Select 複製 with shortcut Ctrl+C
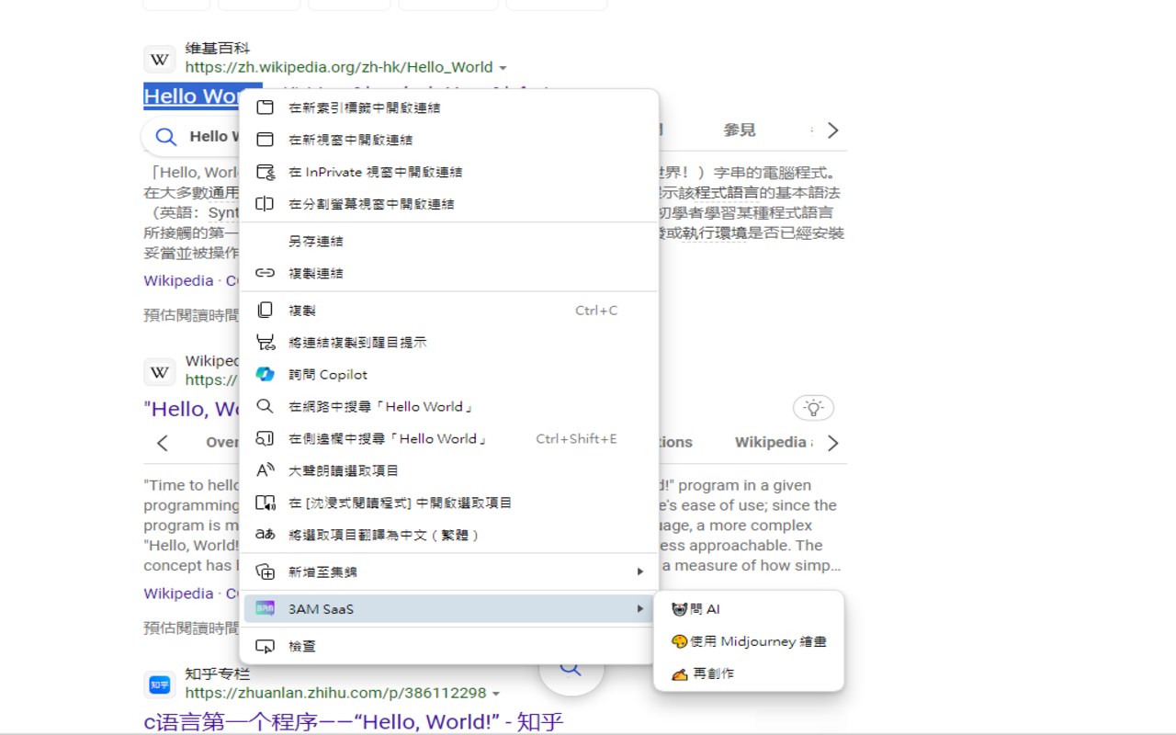 tap(449, 310)
